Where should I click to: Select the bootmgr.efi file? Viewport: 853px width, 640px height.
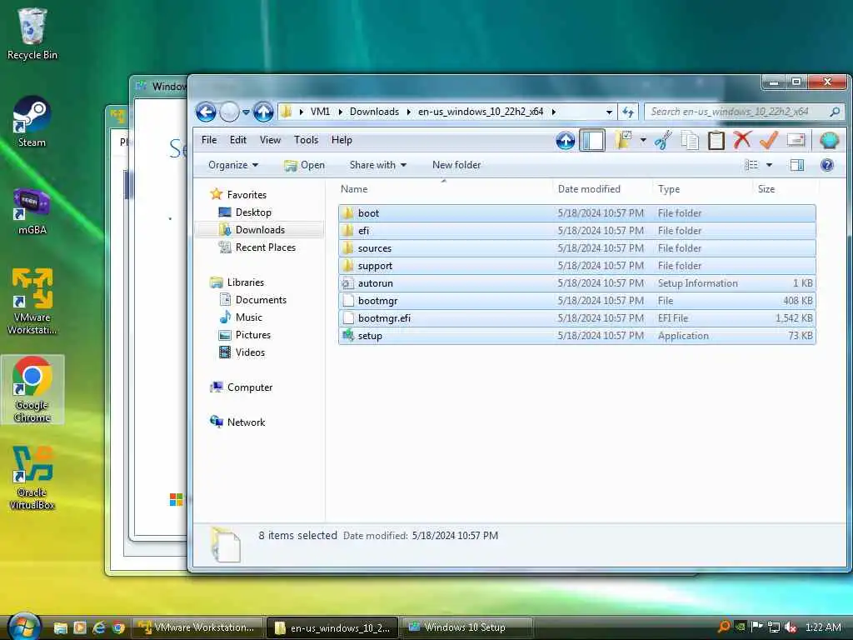pyautogui.click(x=576, y=317)
